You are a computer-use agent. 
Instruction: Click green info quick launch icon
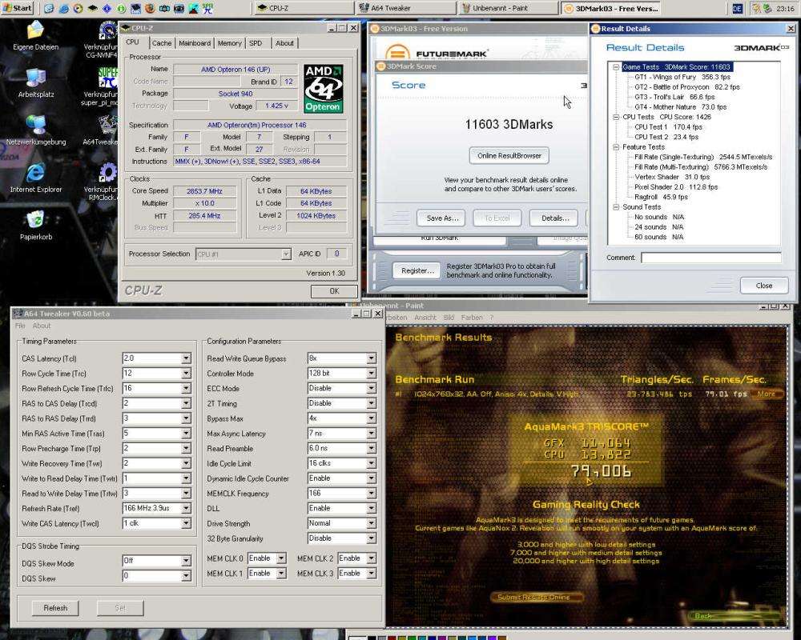point(122,8)
